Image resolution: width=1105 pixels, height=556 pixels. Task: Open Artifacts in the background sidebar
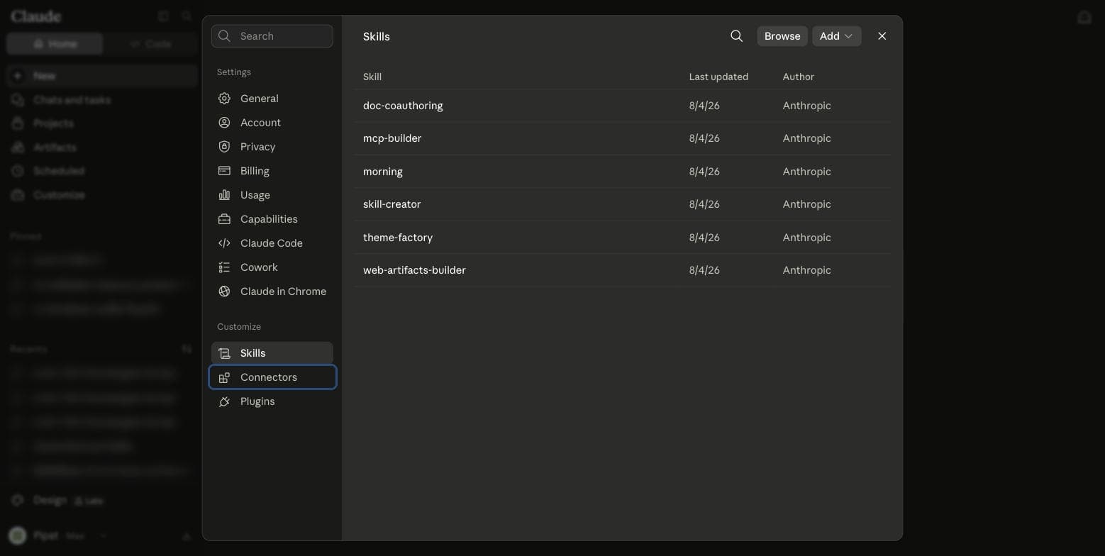click(x=102, y=148)
